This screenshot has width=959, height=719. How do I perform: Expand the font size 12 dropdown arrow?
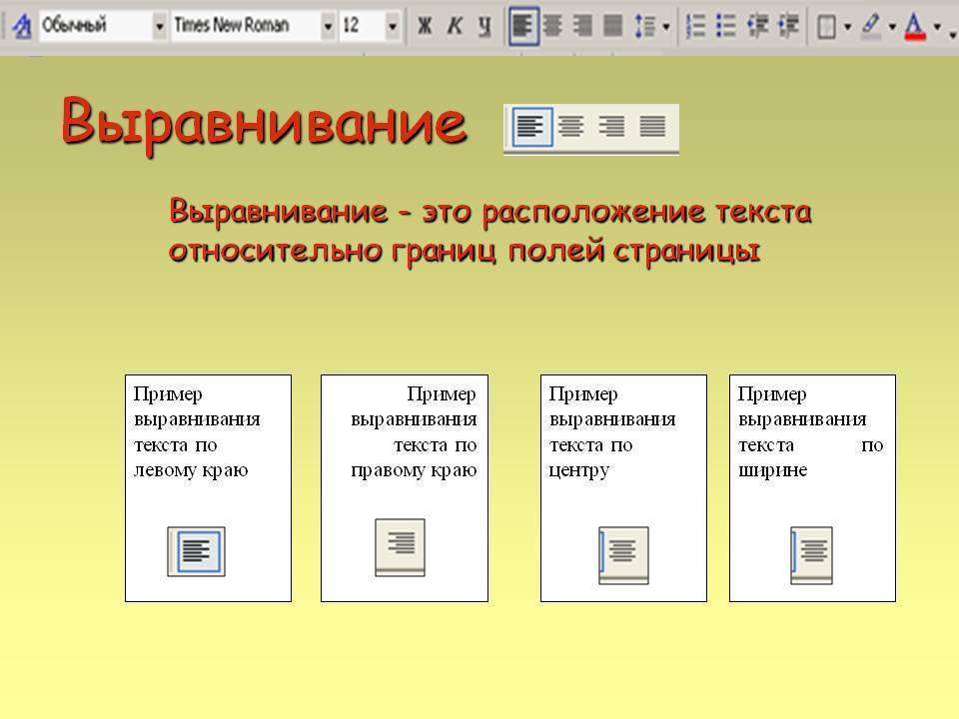[393, 26]
